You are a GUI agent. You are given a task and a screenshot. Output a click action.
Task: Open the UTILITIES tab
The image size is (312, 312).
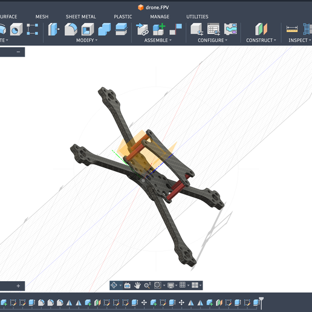(197, 16)
